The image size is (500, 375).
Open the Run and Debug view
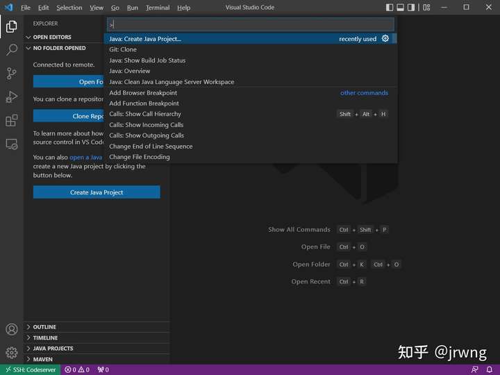click(x=12, y=97)
